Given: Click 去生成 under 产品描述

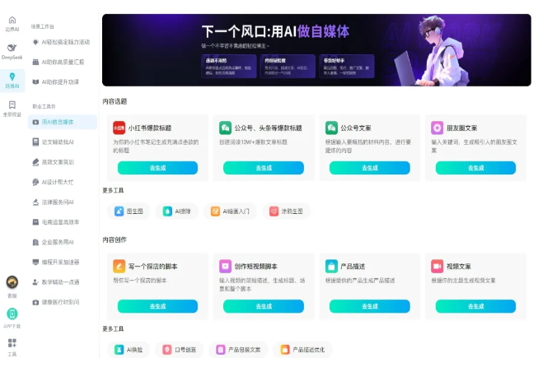Looking at the screenshot, I should point(370,306).
